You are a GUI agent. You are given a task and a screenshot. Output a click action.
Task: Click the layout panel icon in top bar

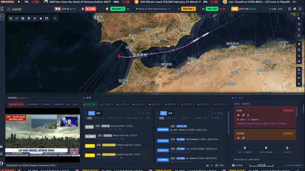coord(289,9)
